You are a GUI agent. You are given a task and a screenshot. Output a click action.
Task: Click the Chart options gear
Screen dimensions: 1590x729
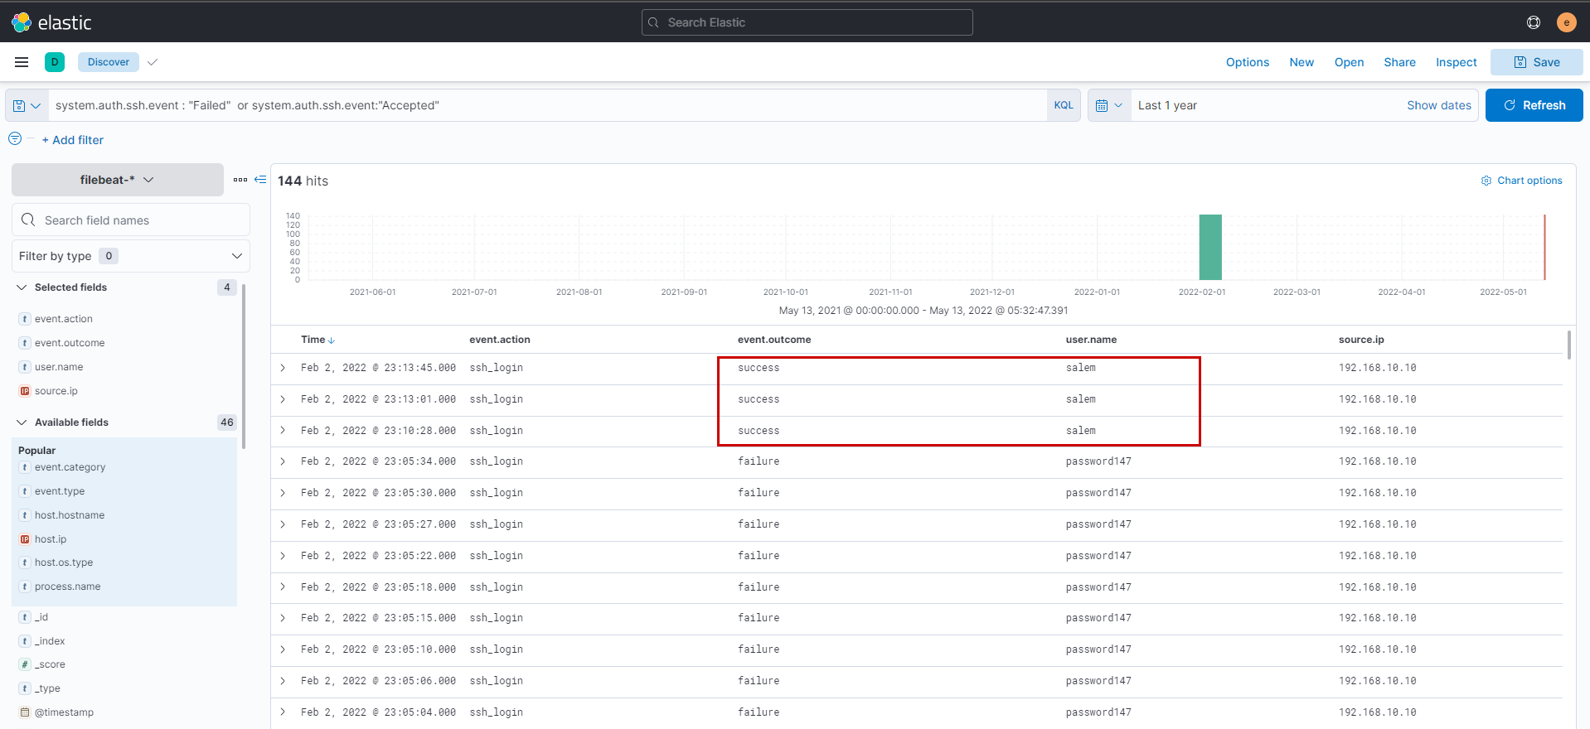point(1486,181)
